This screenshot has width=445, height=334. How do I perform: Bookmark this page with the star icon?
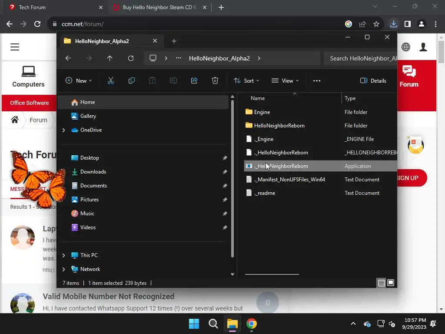tap(376, 24)
